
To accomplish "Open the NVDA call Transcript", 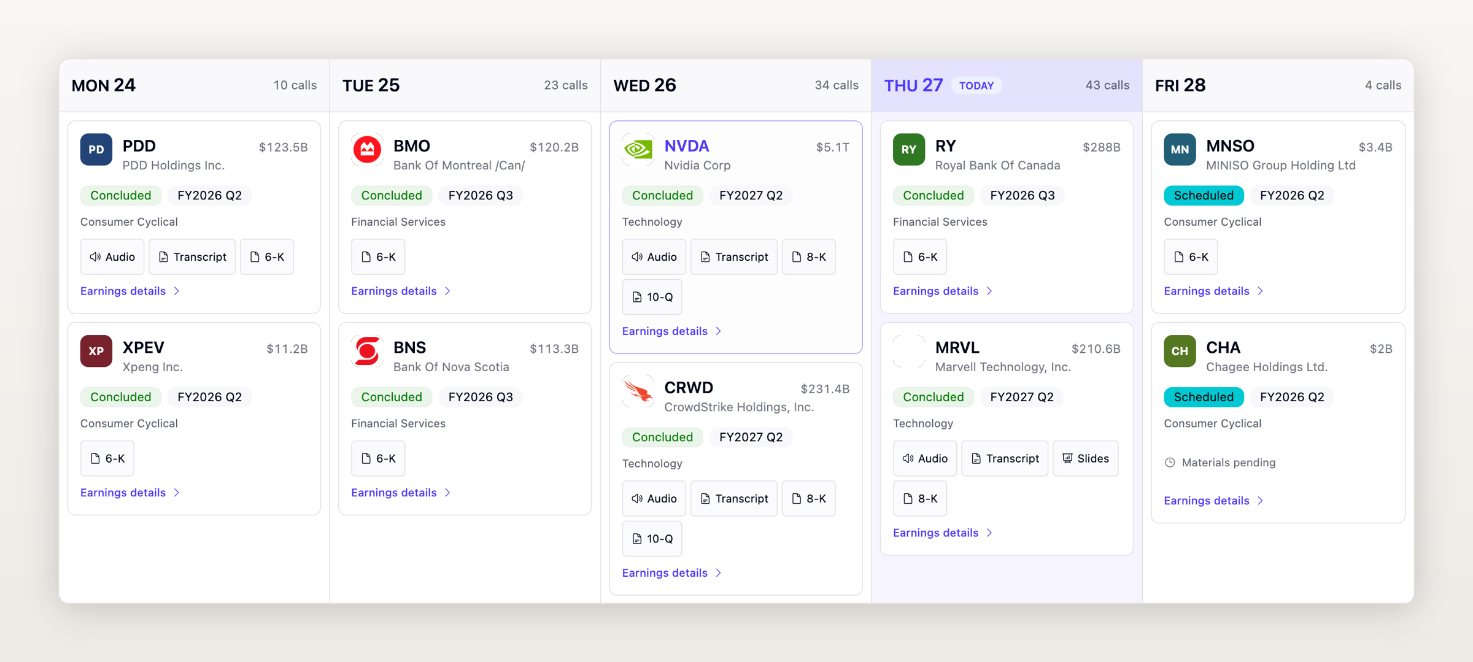I will click(734, 257).
